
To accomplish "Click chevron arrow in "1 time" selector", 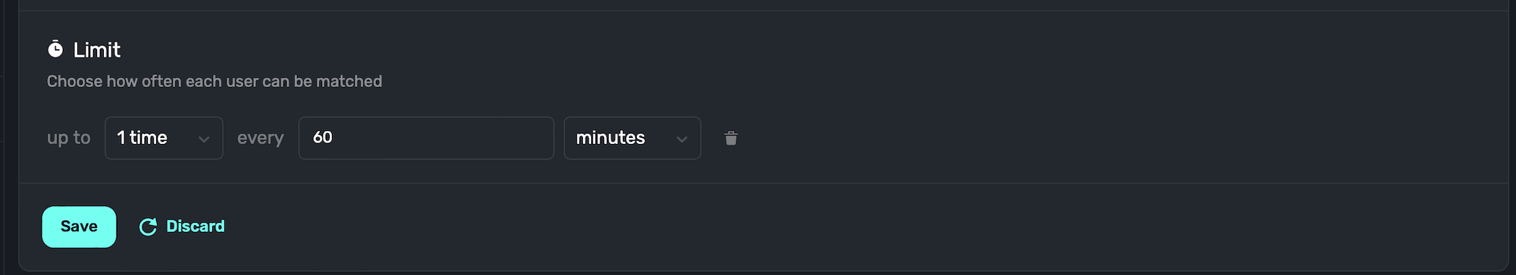I will [204, 139].
